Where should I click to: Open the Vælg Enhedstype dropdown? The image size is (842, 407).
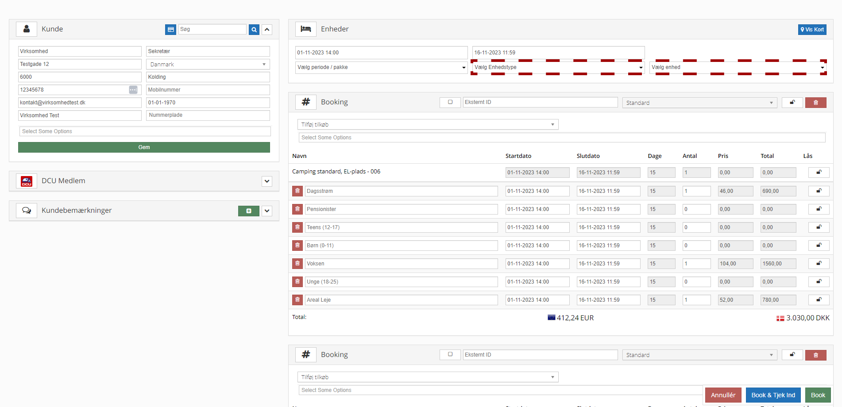click(558, 67)
